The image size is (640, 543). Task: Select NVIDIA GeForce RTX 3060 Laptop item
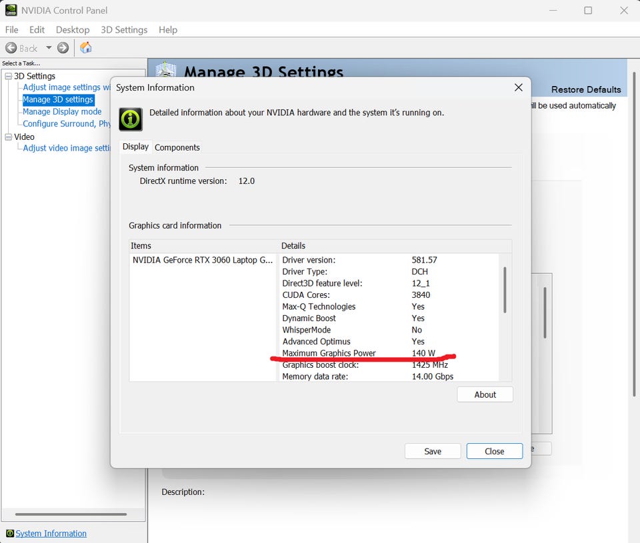[x=203, y=261]
